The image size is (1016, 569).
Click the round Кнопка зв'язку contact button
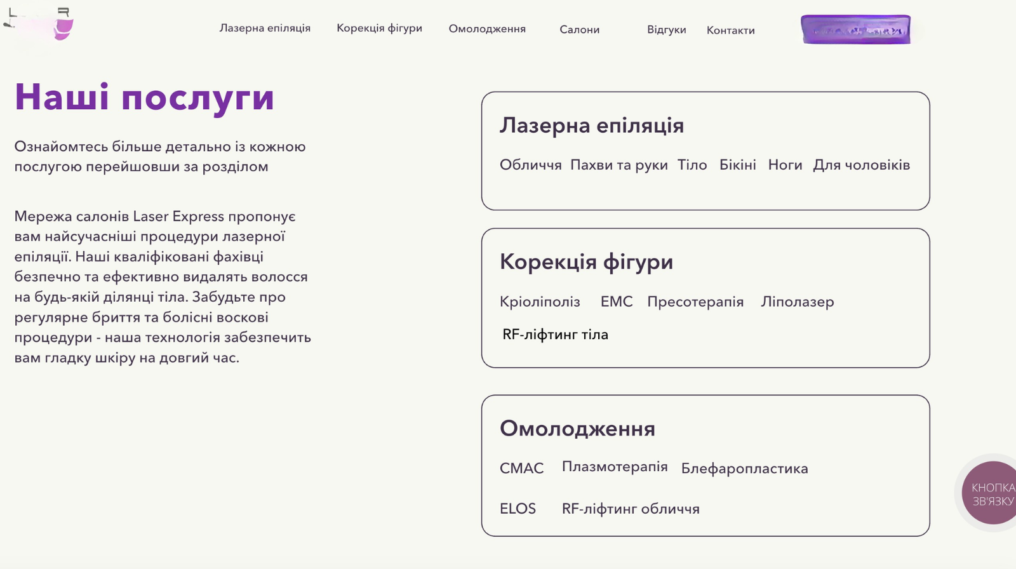coord(989,493)
